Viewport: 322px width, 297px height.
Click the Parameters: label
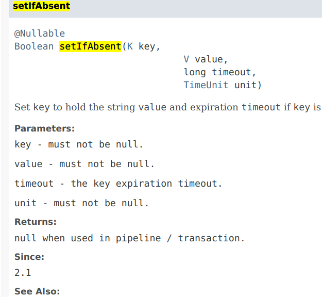click(x=44, y=129)
